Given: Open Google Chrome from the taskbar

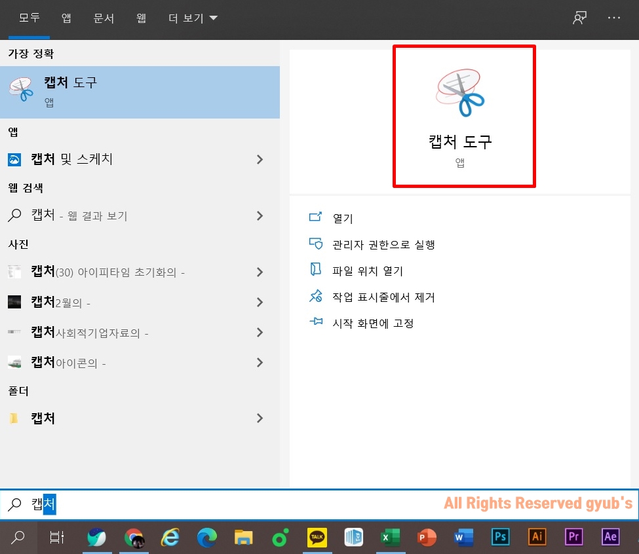Looking at the screenshot, I should click(x=134, y=538).
